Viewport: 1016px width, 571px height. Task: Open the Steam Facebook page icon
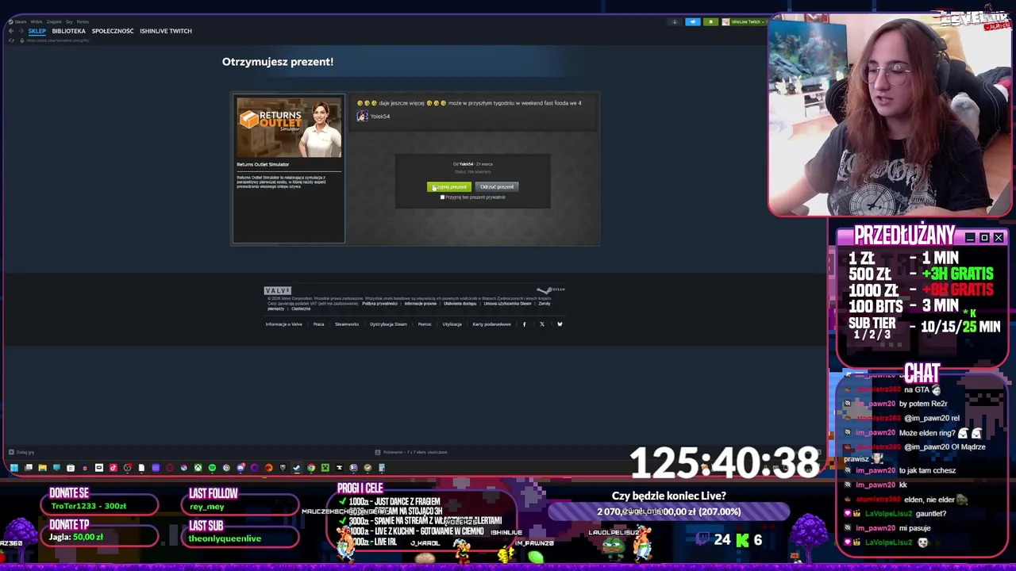click(524, 324)
